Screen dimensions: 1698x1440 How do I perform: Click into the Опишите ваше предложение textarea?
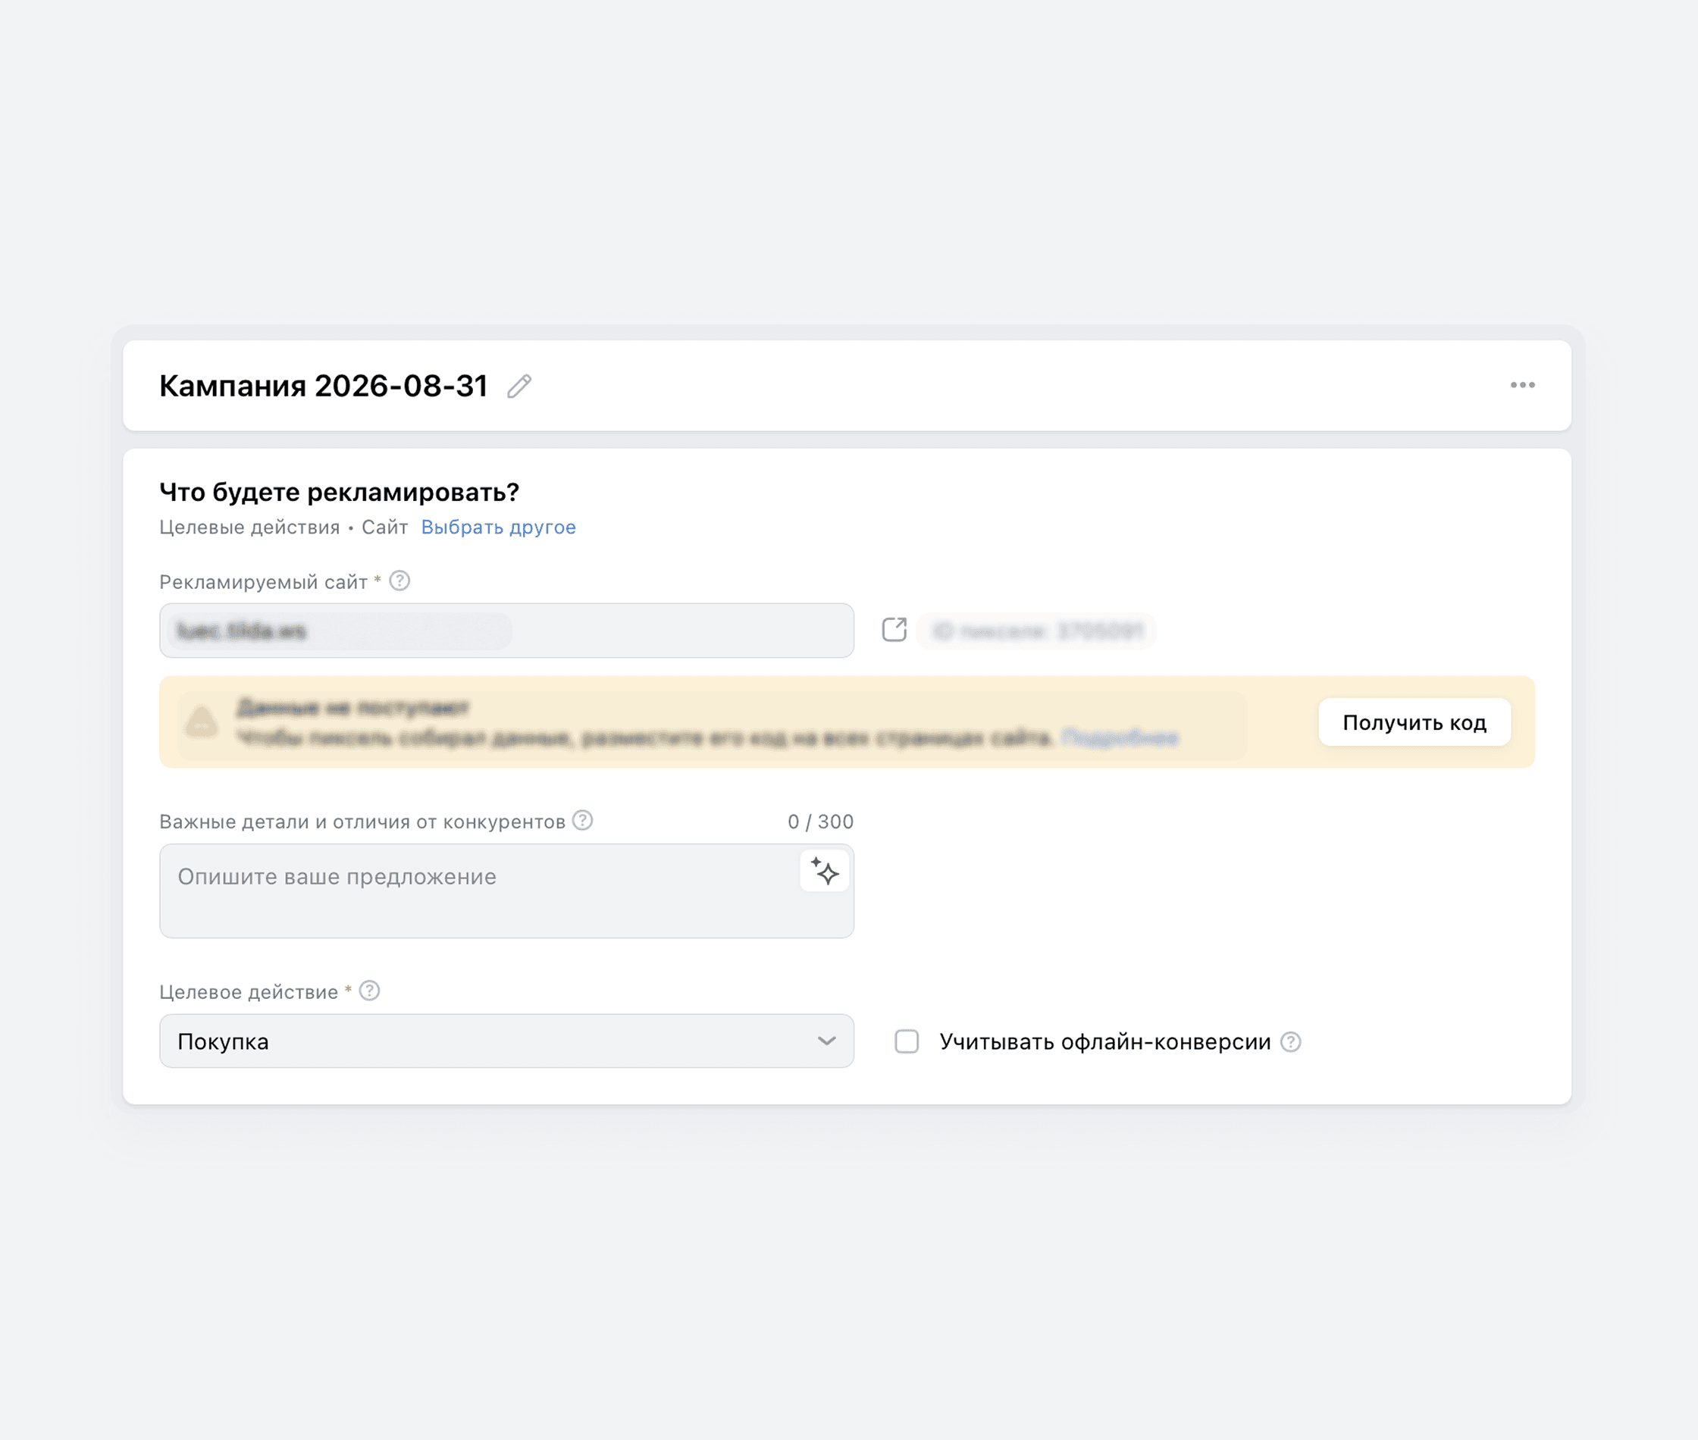coord(507,891)
